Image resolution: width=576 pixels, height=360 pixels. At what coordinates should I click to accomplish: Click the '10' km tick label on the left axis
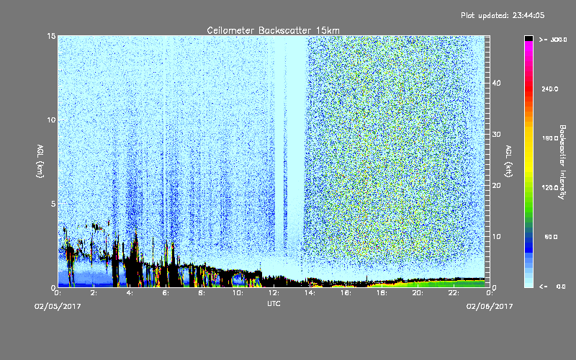51,120
